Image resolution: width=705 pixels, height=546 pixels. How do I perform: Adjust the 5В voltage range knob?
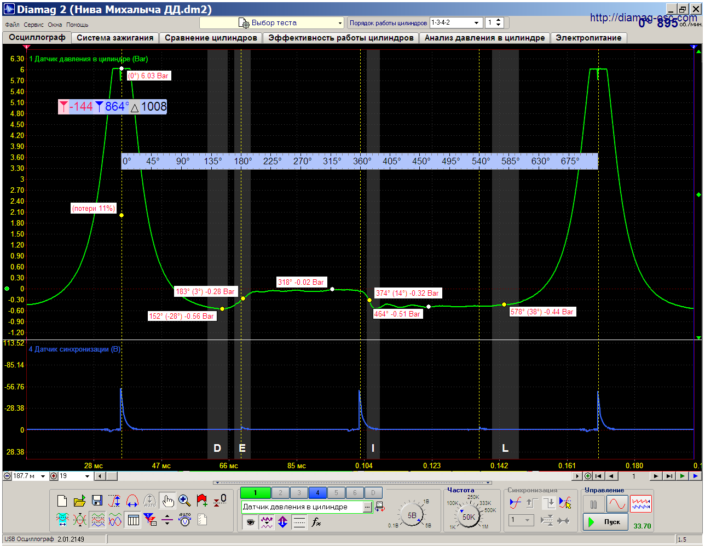[411, 515]
